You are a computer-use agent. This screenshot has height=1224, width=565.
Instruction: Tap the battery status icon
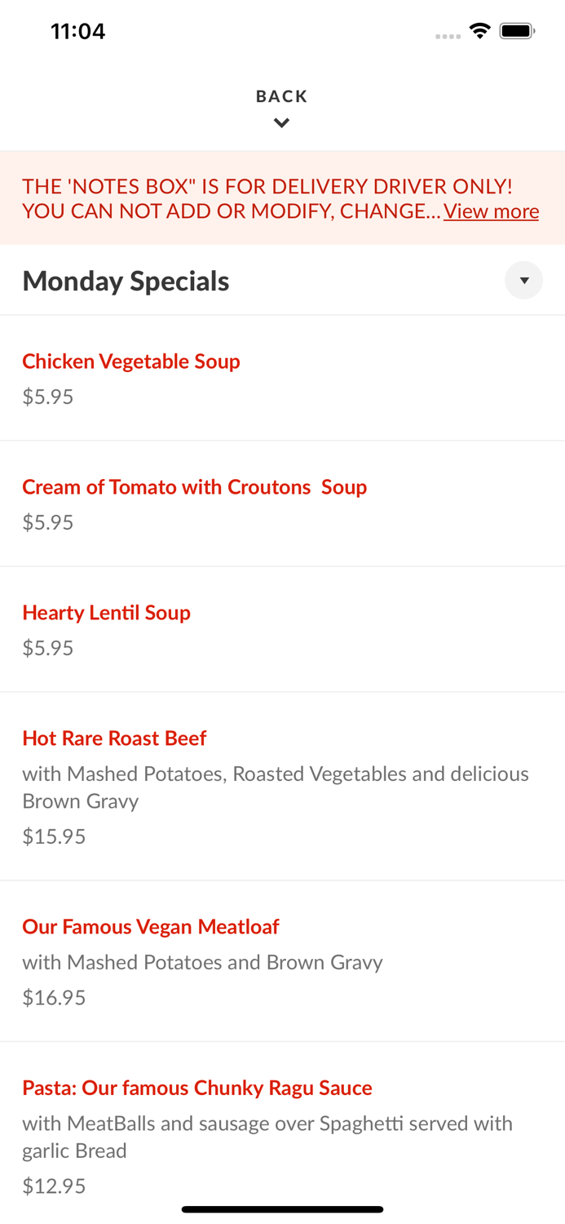coord(517,31)
